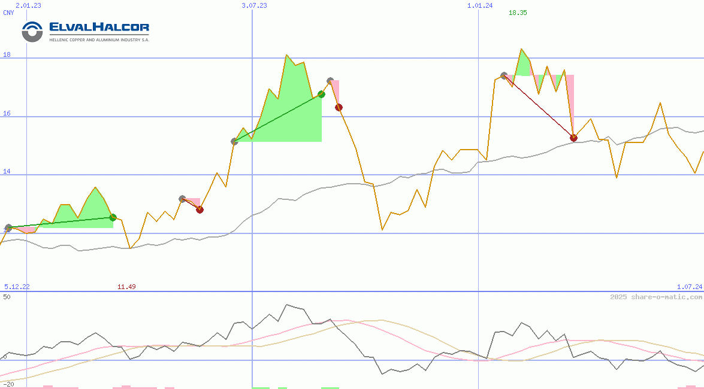Click the red exit marker of the small trade before 3.07.23
This screenshot has height=389, width=704.
[x=200, y=209]
